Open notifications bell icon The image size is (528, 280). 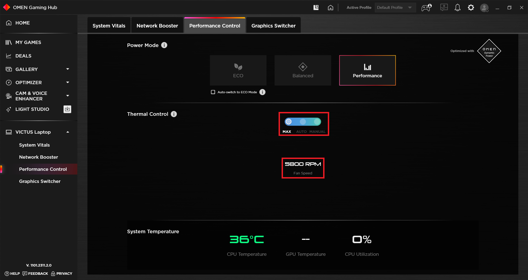point(457,8)
